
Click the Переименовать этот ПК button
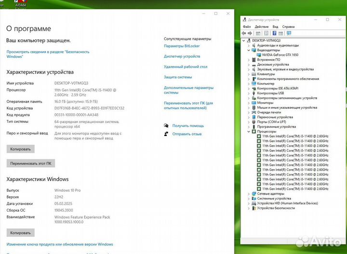coord(30,163)
